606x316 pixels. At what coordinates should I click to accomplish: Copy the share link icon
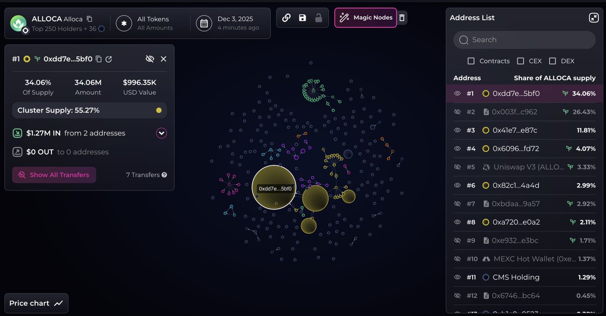286,18
